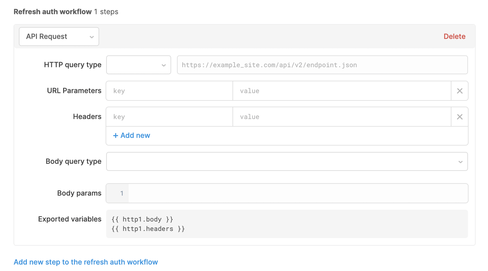488x271 pixels.
Task: Click the URL Parameters label
Action: point(74,91)
